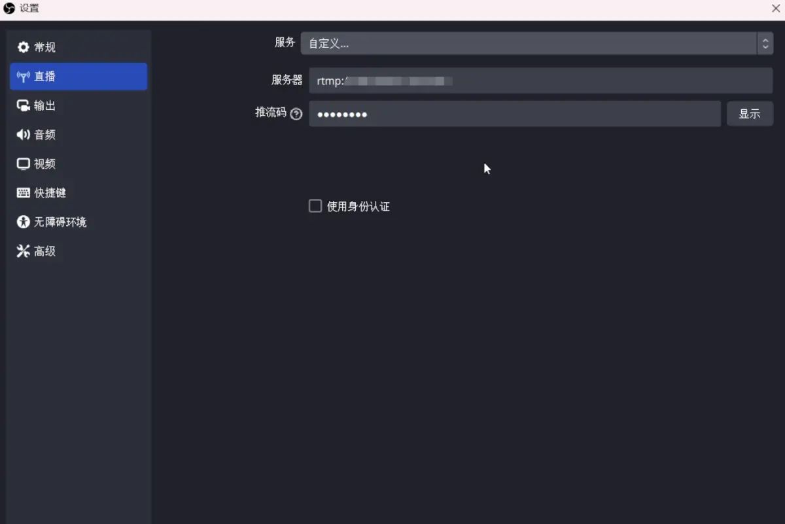This screenshot has width=785, height=524.
Task: Select the 高级 advanced tools icon
Action: click(x=24, y=251)
